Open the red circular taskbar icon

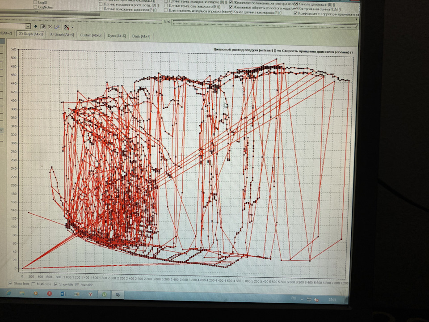49,293
